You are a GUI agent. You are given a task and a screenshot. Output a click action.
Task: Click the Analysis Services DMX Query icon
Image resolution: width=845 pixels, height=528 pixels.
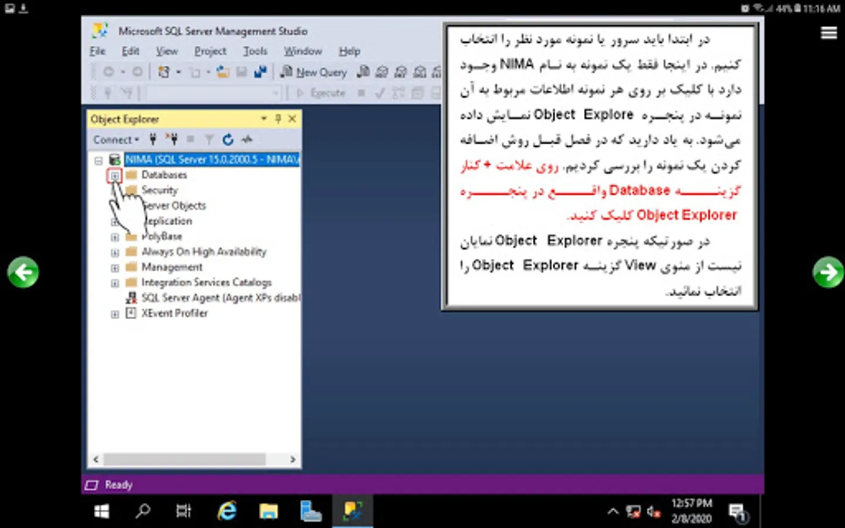pyautogui.click(x=401, y=72)
